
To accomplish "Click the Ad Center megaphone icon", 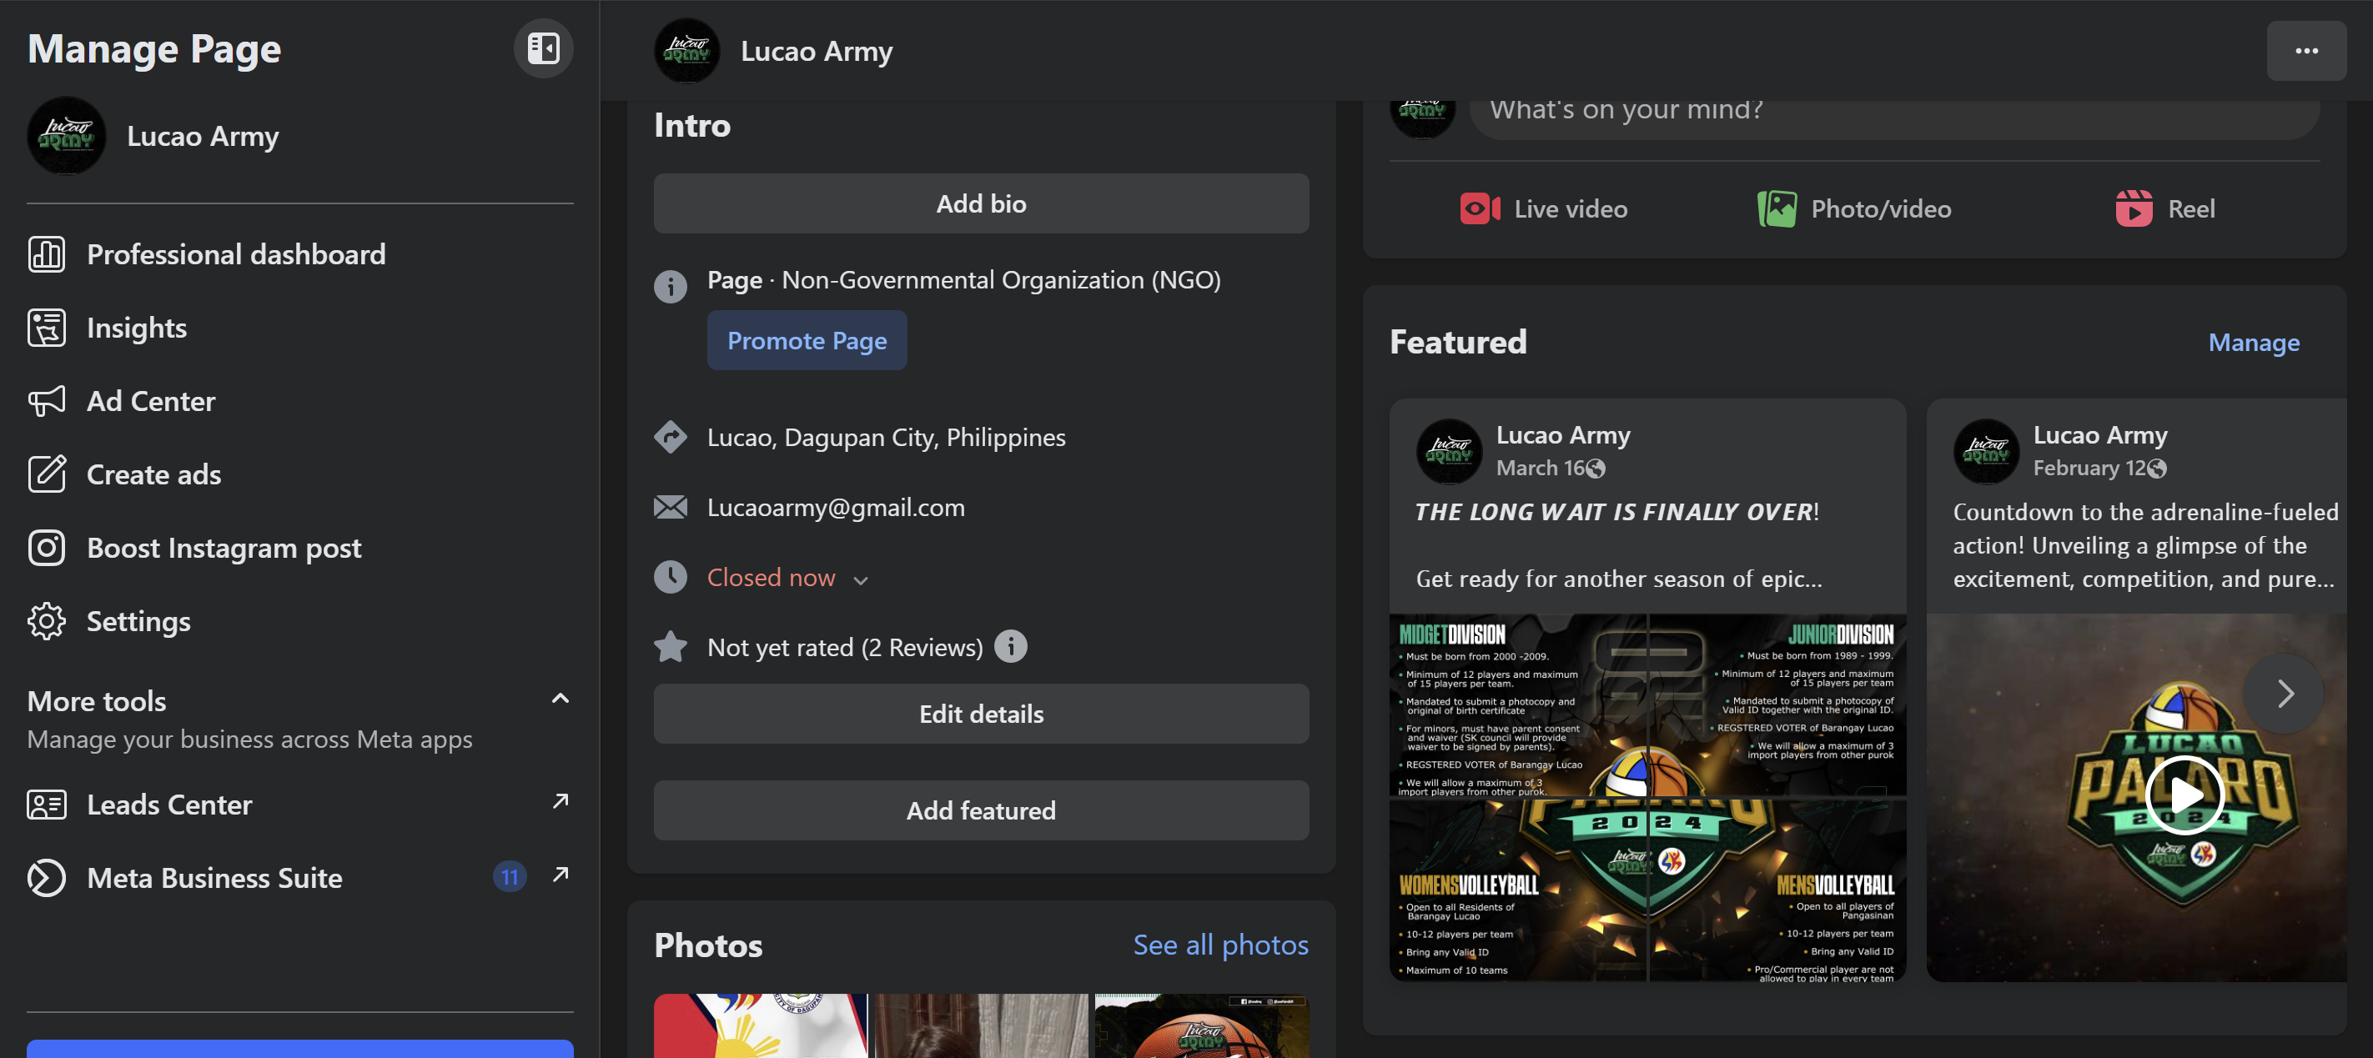I will (x=46, y=400).
